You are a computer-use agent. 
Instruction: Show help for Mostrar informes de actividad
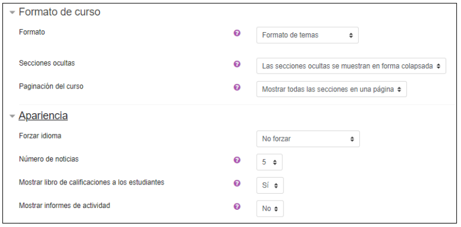point(237,206)
